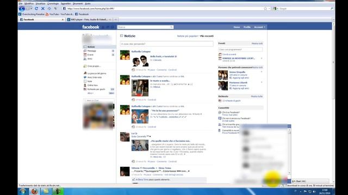
Task: Open Richieste per giochi in sidebar
Action: pos(96,89)
